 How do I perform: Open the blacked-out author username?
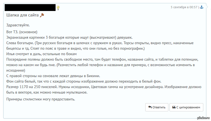pos(30,8)
